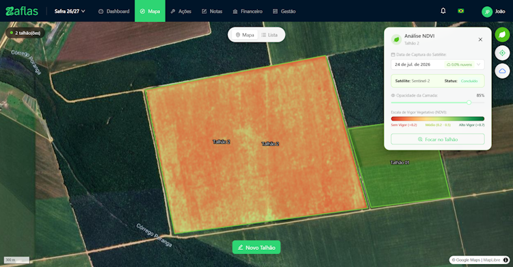Click the Talhão 01 field label
Image resolution: width=513 pixels, height=267 pixels.
[399, 162]
